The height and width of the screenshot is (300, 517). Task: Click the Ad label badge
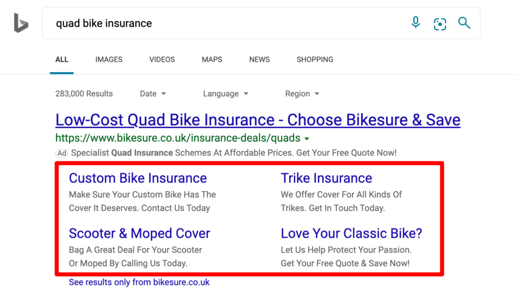[62, 153]
